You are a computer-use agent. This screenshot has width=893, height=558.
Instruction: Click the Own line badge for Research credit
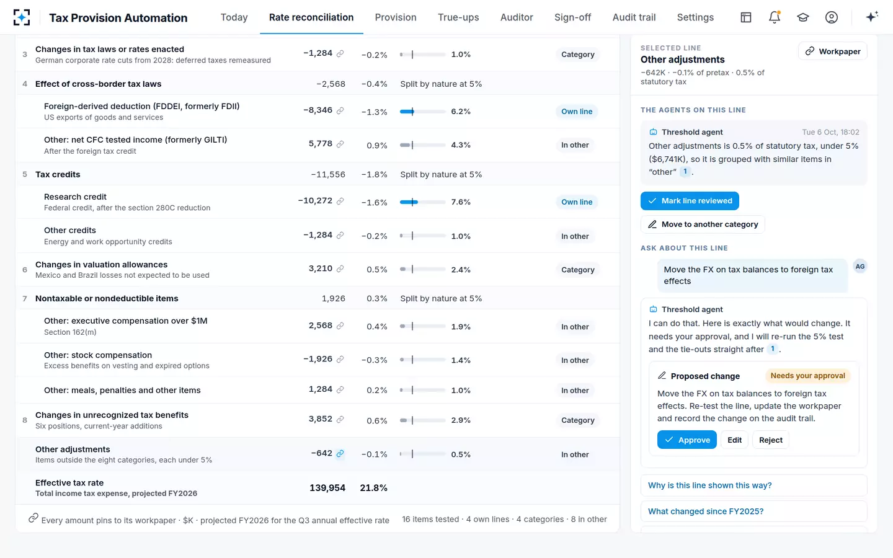click(x=577, y=202)
